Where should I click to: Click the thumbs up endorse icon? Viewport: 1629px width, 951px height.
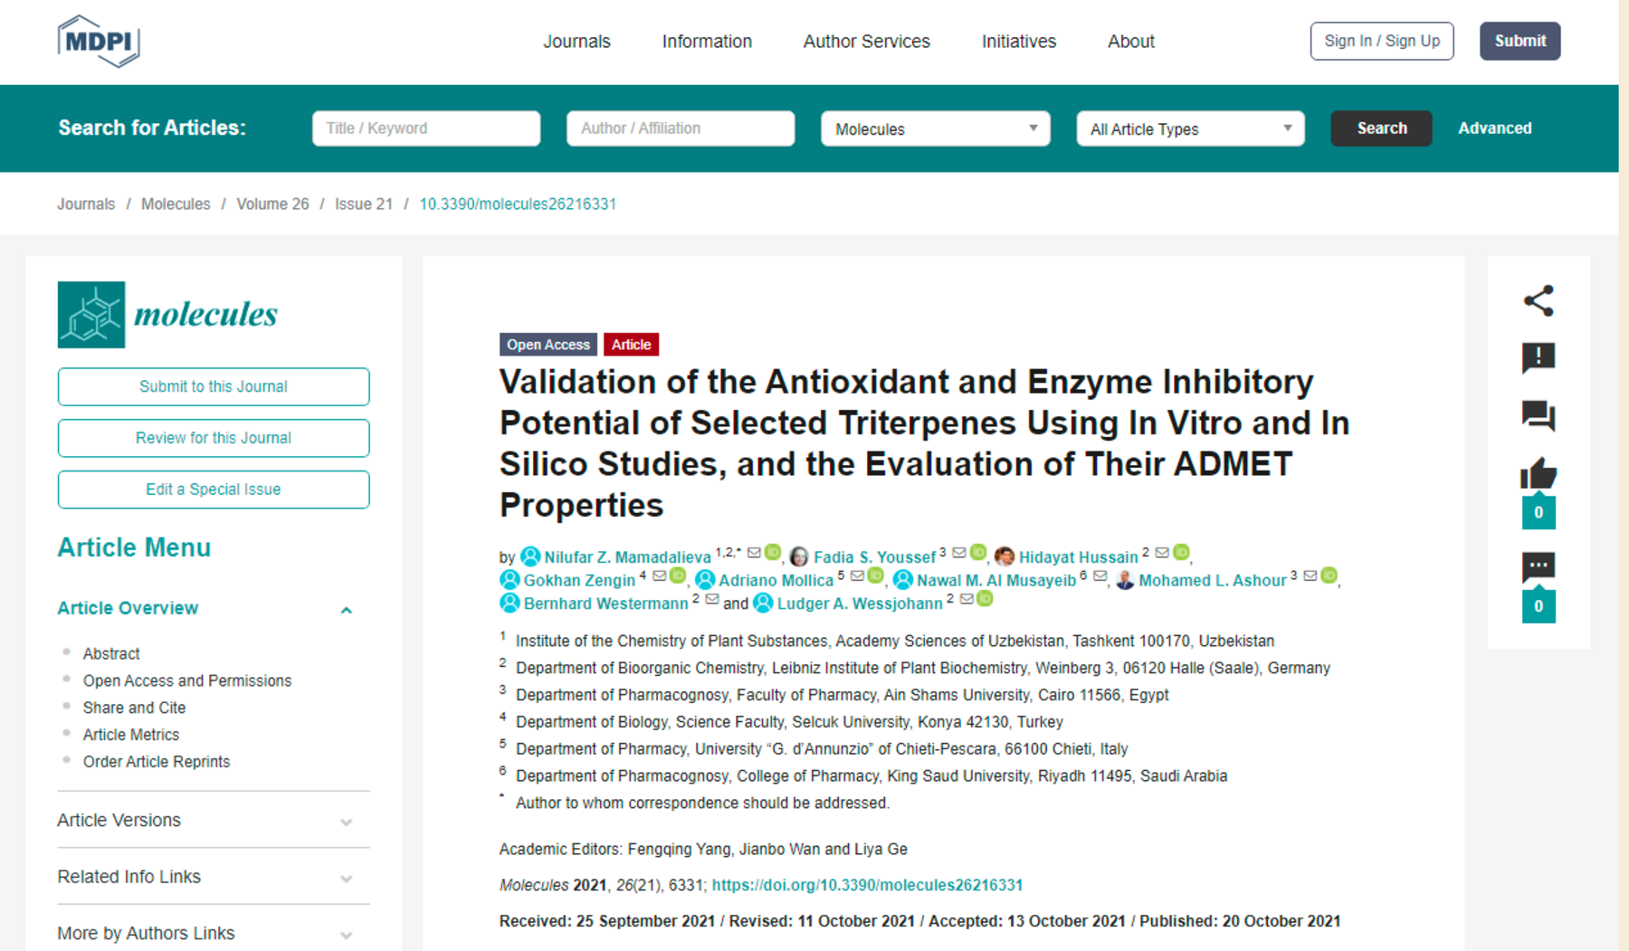(x=1538, y=473)
